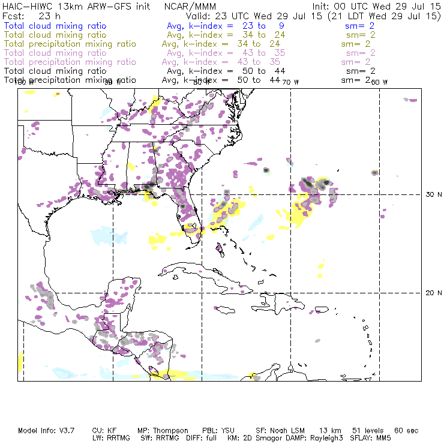Click the 'SFLAY: MM5' footer entry

click(x=370, y=438)
